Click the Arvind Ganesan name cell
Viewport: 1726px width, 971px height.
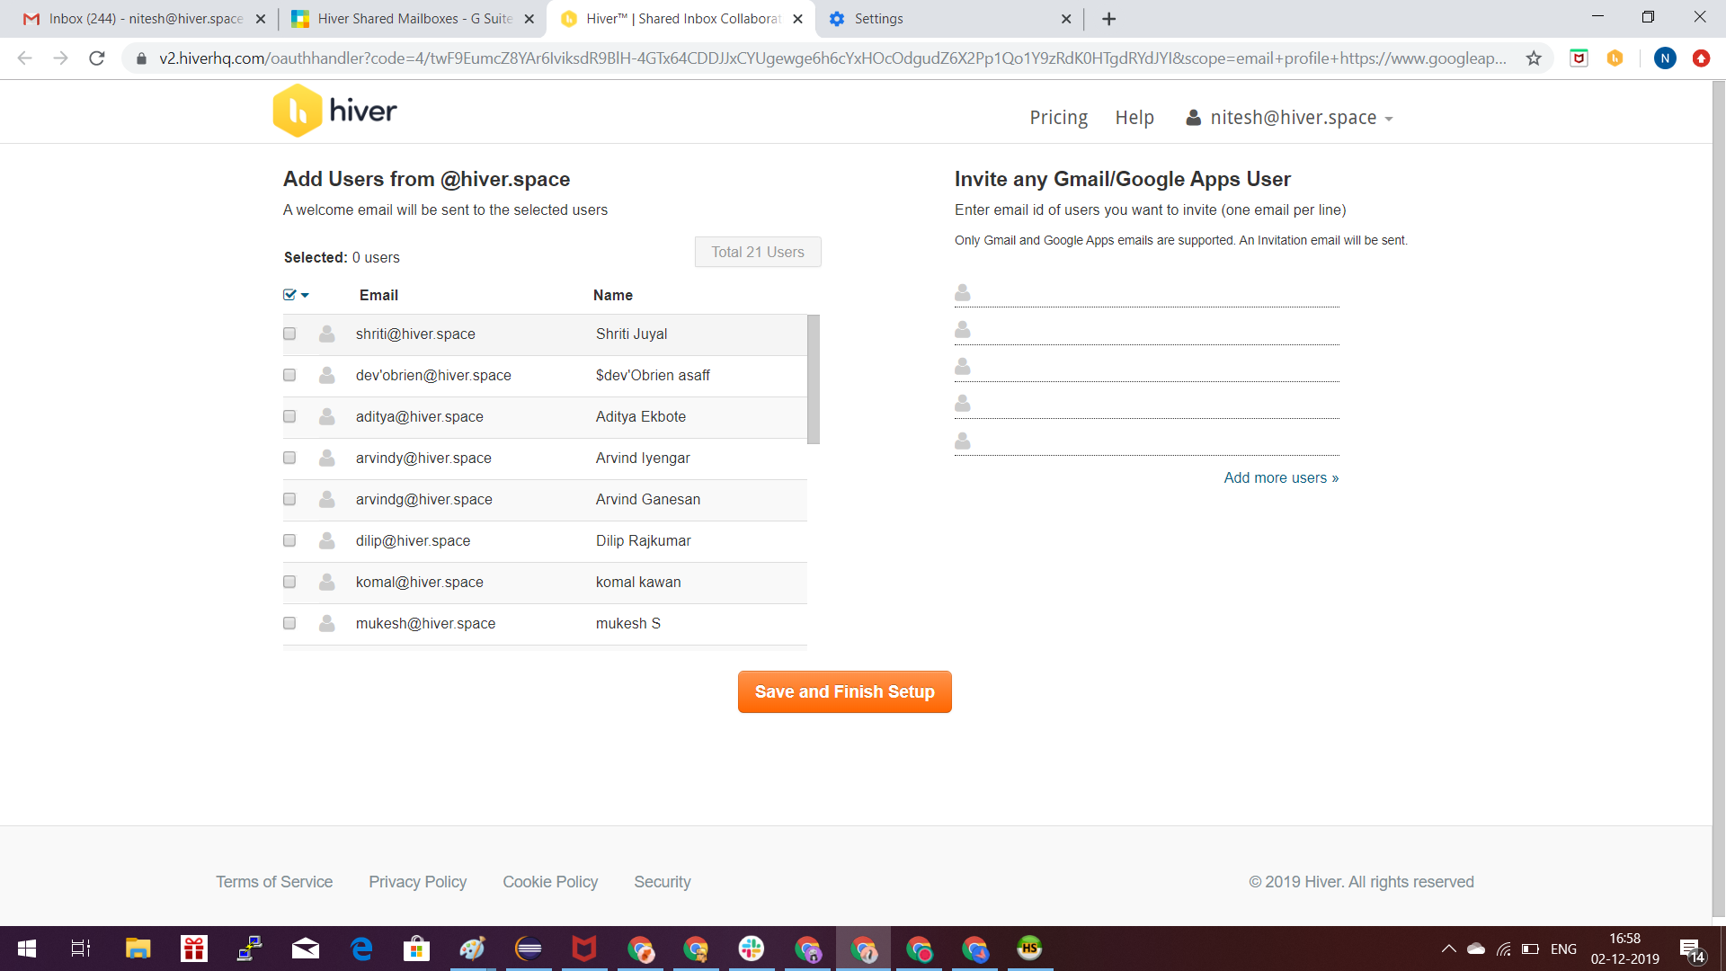pyautogui.click(x=647, y=499)
